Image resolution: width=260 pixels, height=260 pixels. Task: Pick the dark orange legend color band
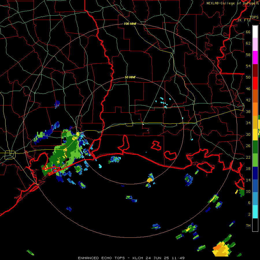[x=255, y=96]
